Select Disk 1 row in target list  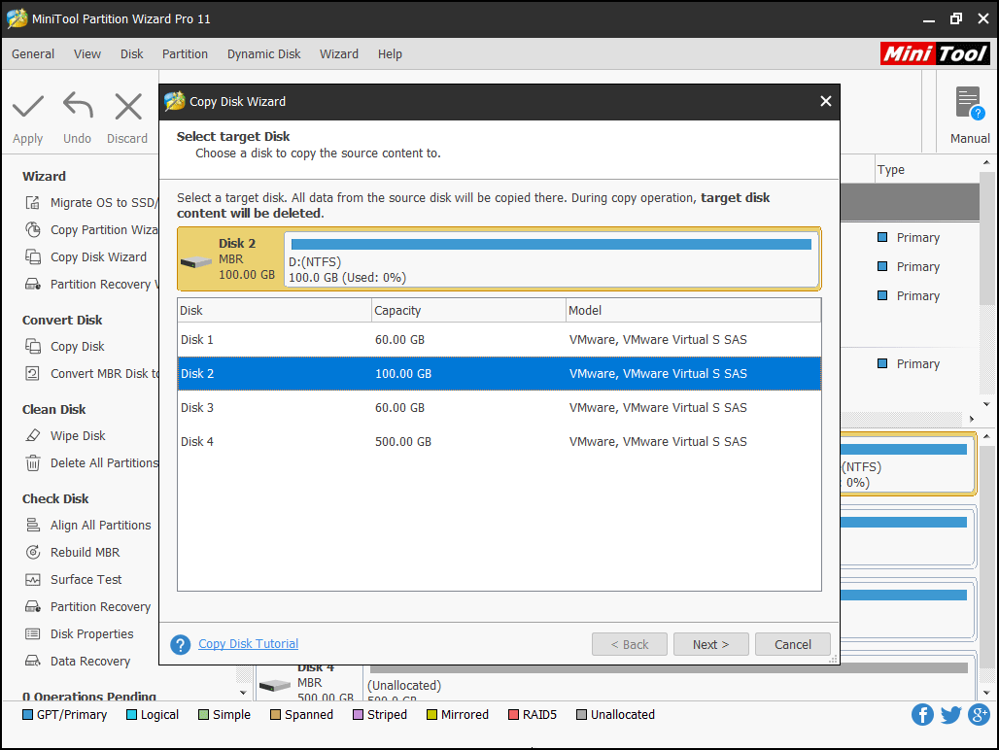coord(499,339)
